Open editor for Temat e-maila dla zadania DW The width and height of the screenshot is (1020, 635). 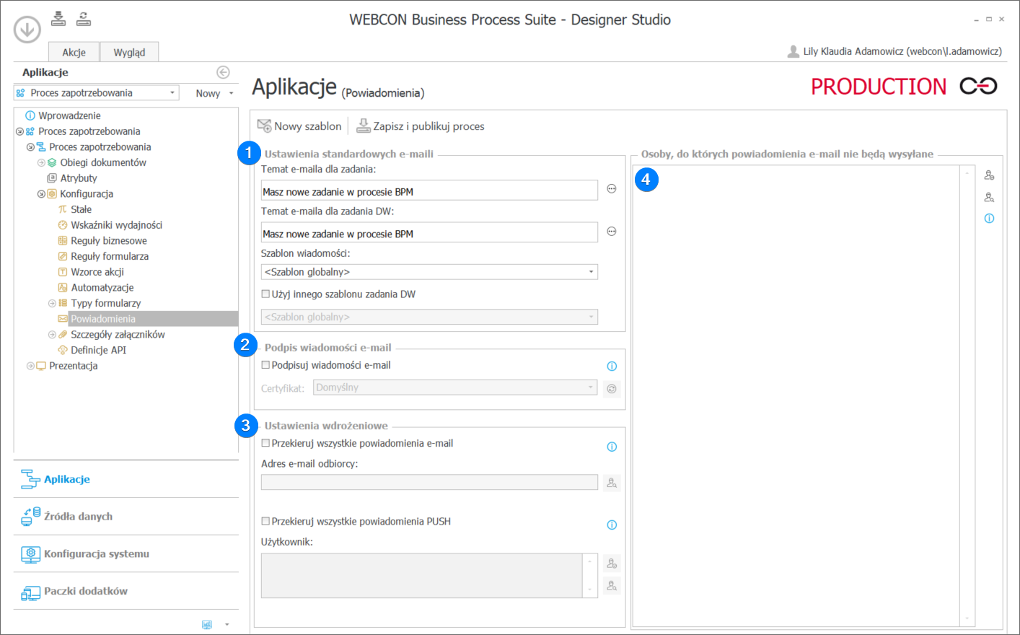tap(612, 232)
